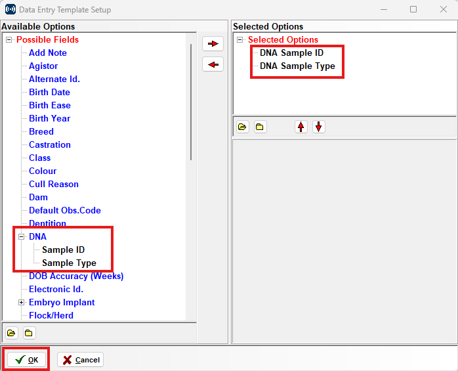
Task: Move selected option down with red arrow
Action: [319, 127]
